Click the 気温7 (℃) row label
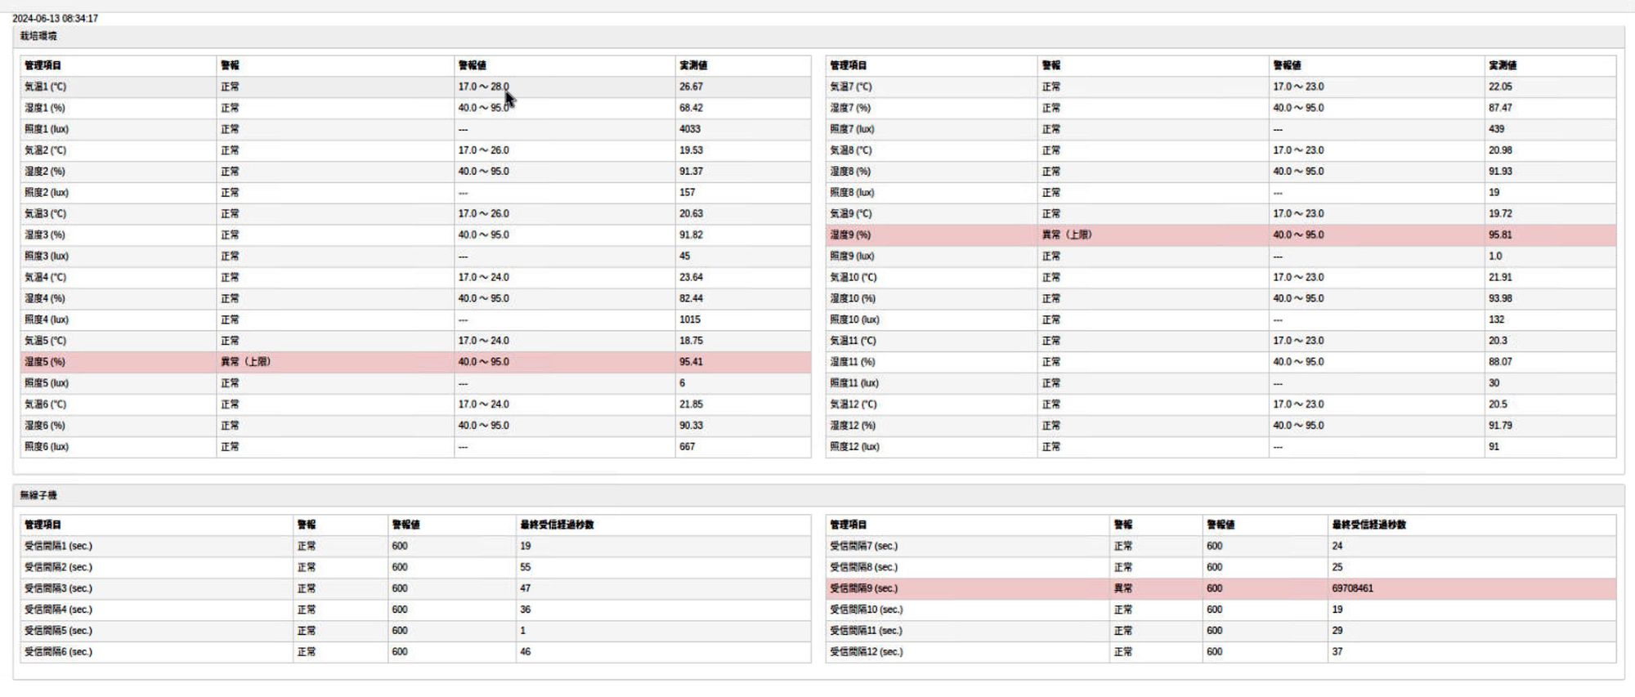The height and width of the screenshot is (697, 1635). tap(851, 87)
